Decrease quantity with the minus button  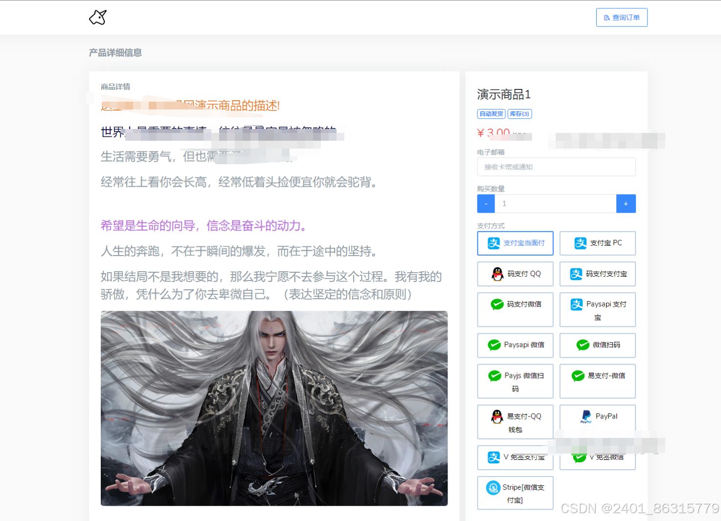click(486, 203)
